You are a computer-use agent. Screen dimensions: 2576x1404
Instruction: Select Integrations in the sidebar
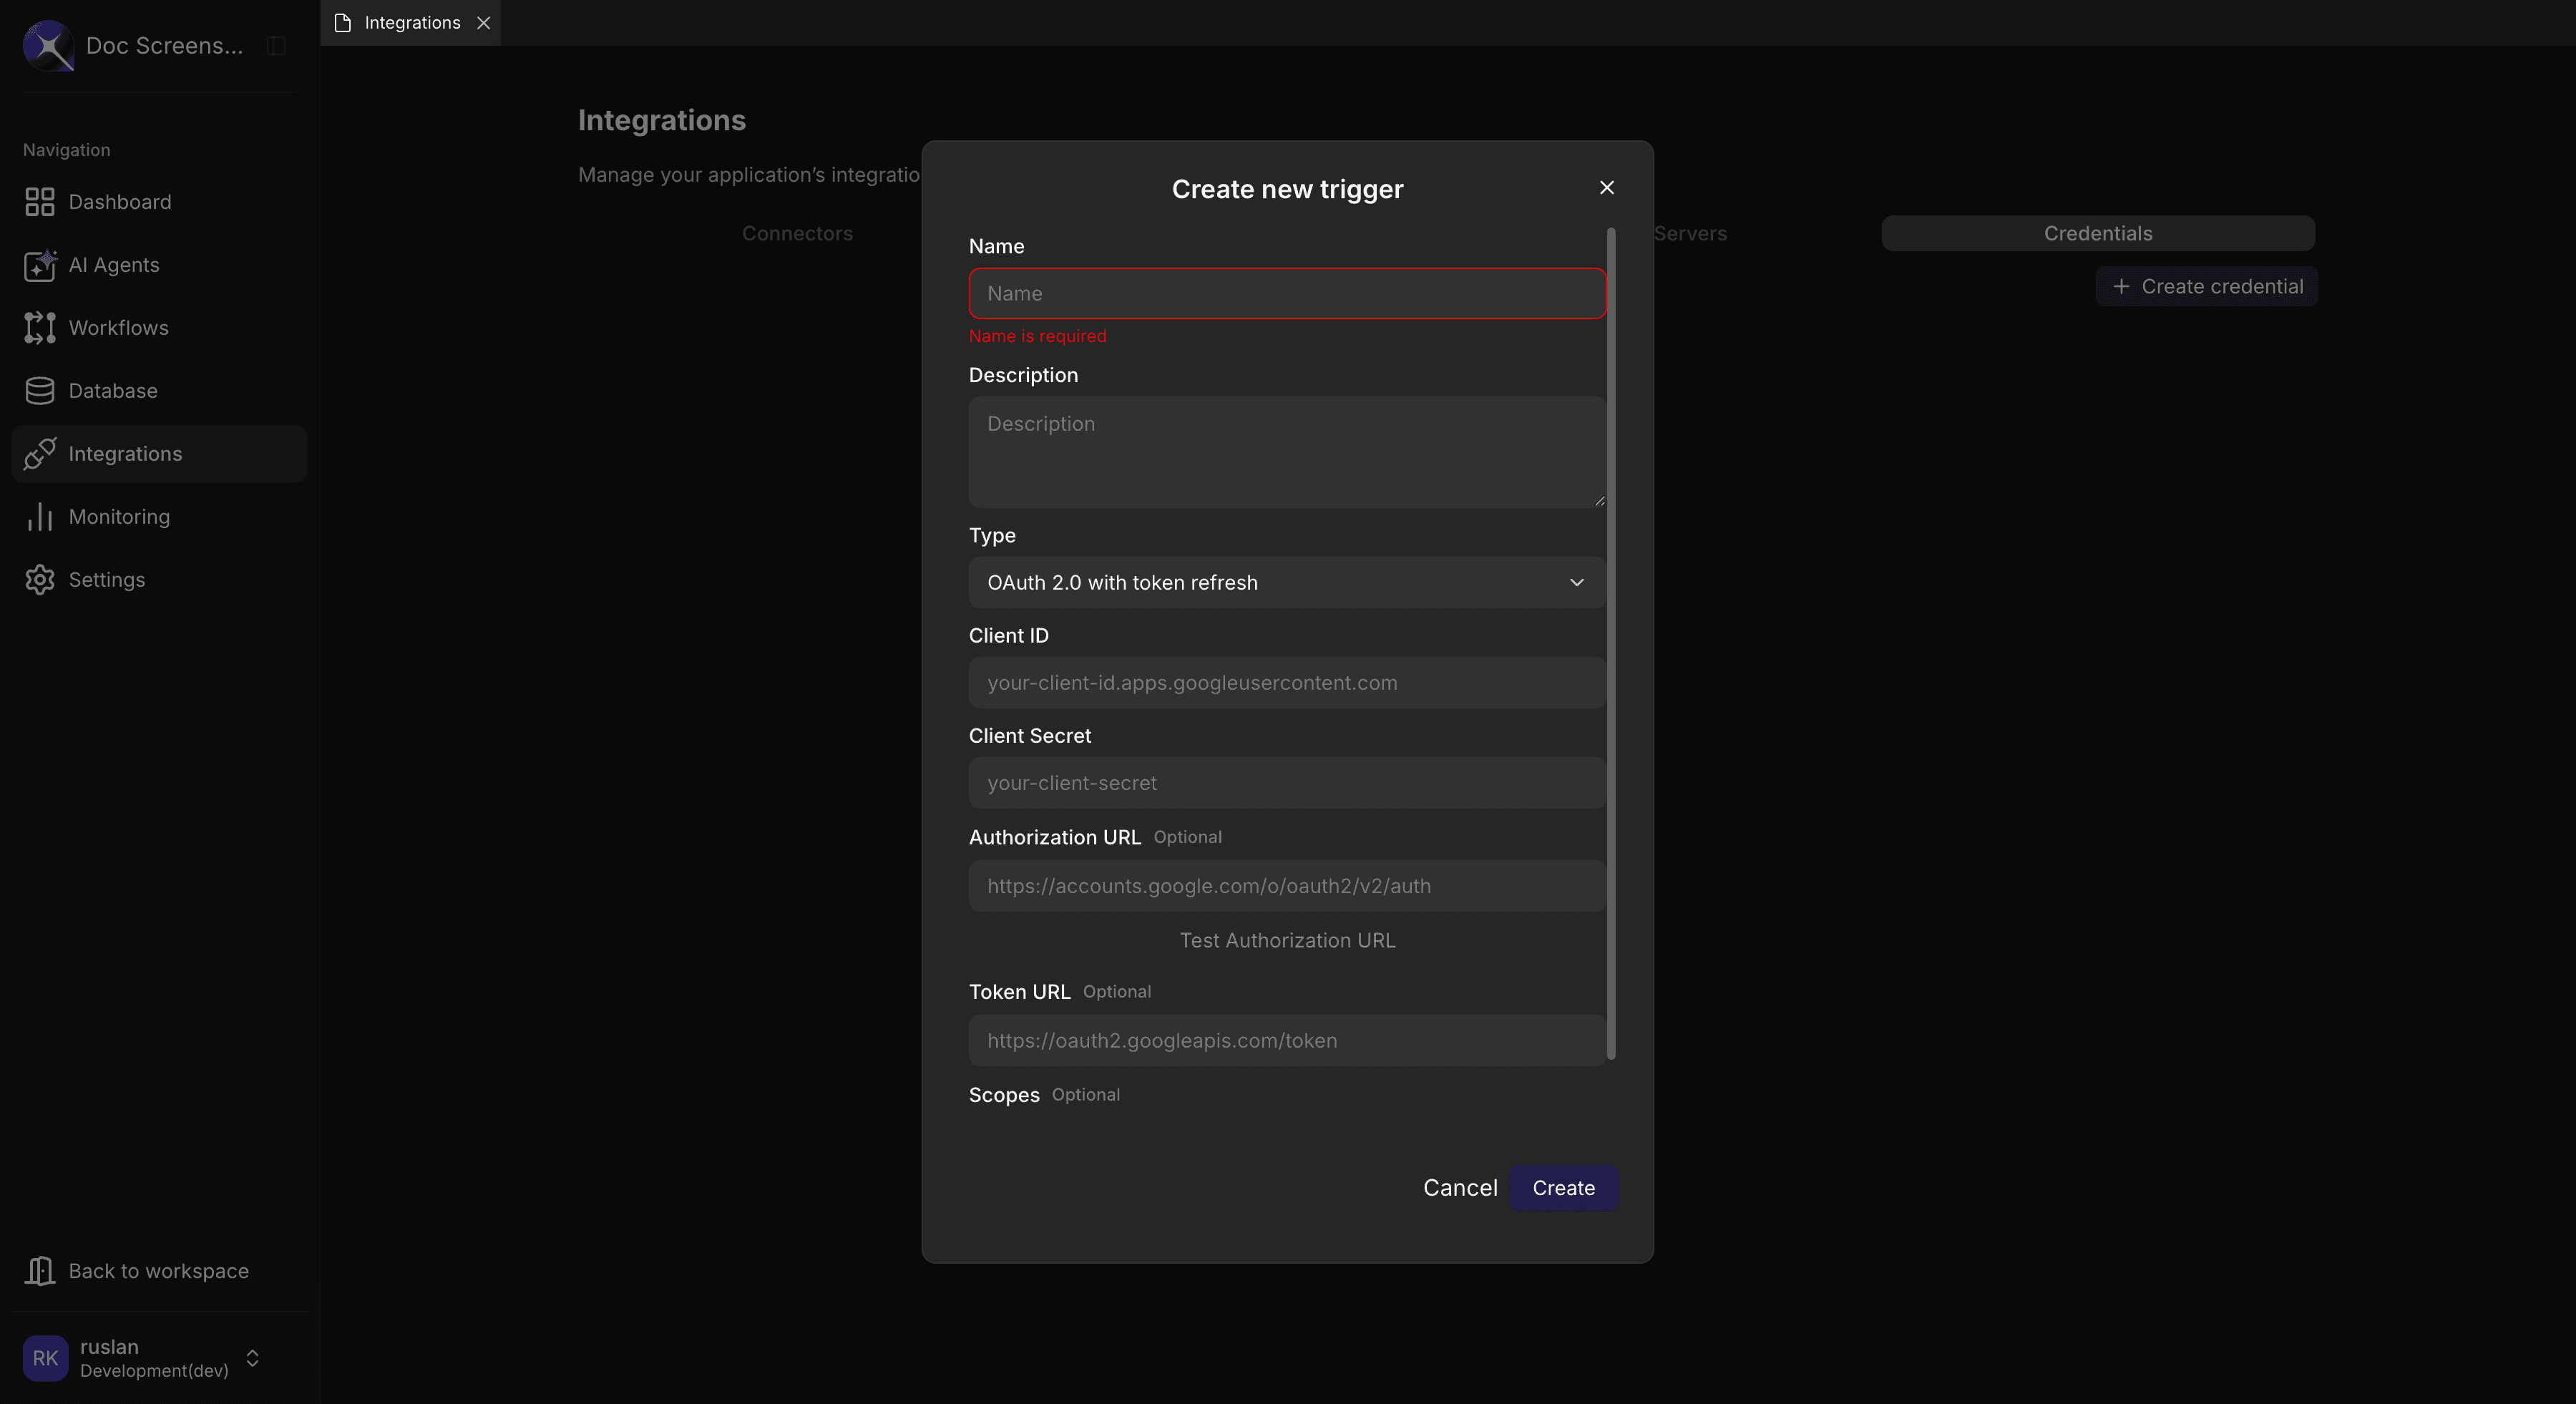pos(125,453)
